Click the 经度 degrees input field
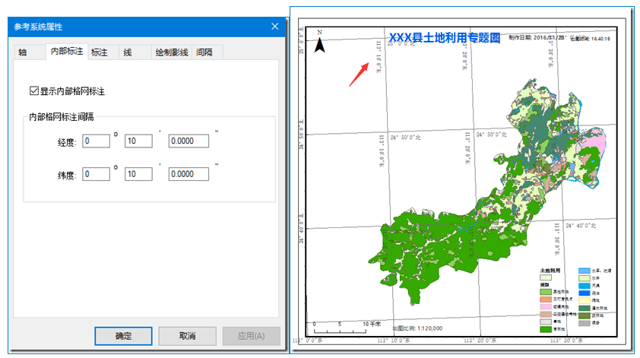640x358 pixels. point(96,141)
